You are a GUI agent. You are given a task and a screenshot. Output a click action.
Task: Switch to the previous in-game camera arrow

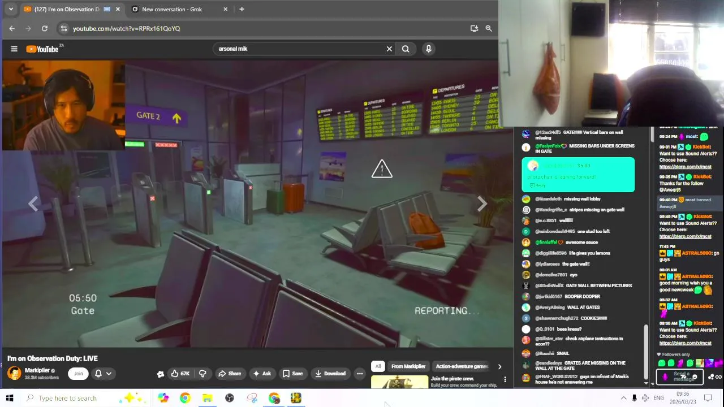(33, 204)
